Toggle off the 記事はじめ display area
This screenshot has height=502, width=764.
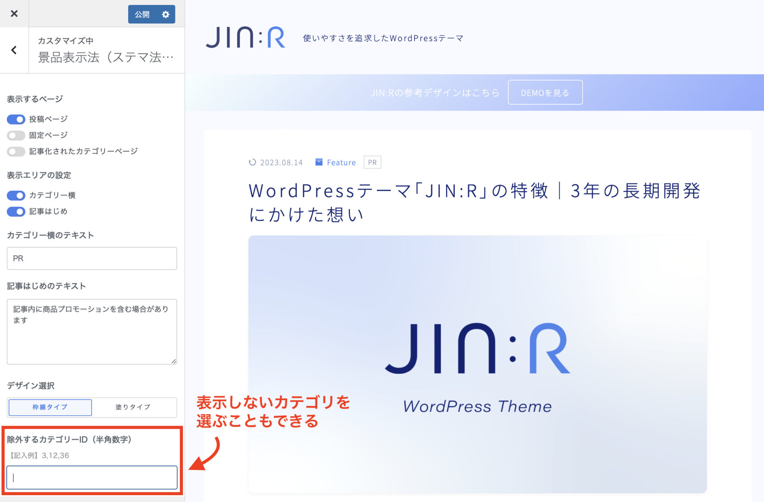(x=16, y=212)
